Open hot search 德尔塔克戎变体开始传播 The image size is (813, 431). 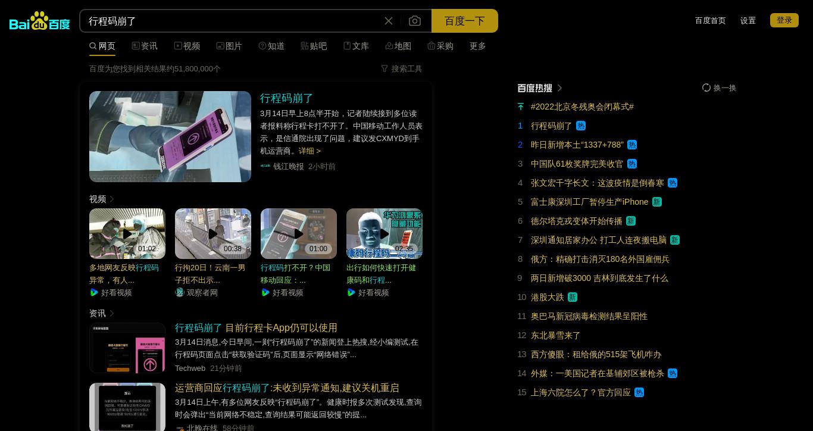577,221
